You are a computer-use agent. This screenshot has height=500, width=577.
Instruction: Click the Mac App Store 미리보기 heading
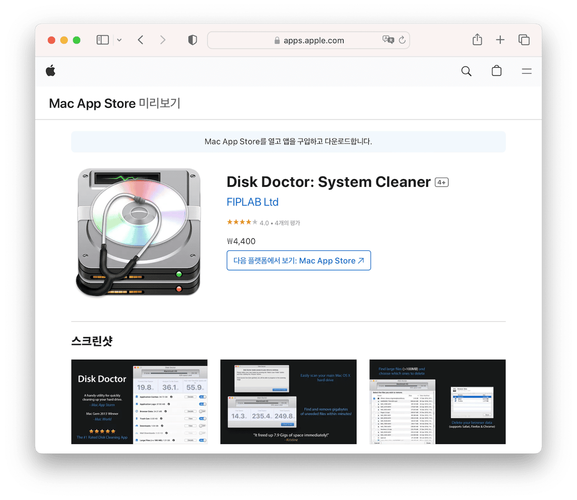pyautogui.click(x=115, y=103)
